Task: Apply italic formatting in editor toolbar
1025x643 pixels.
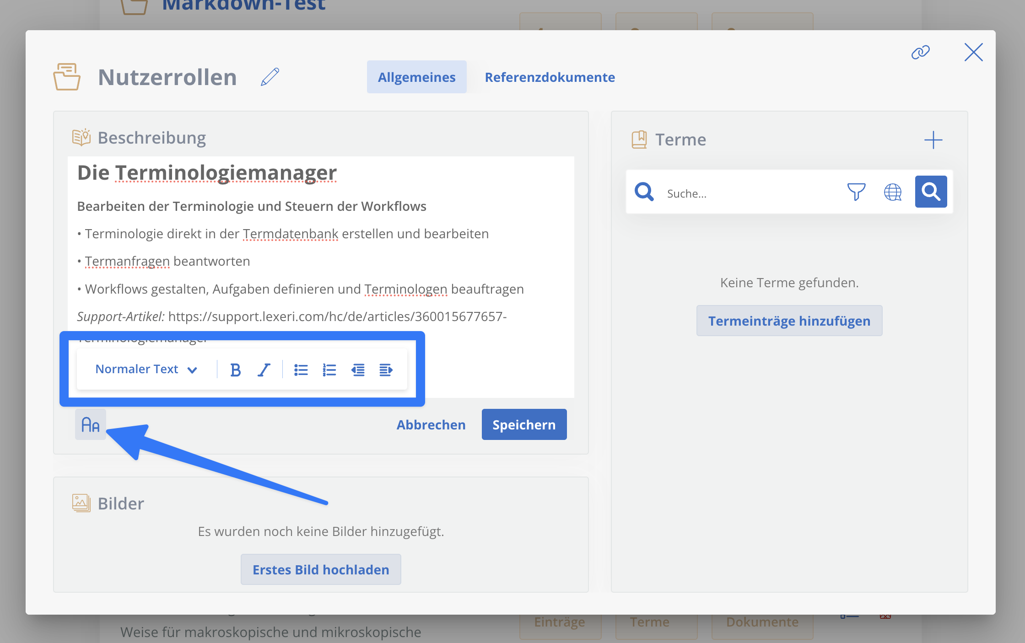Action: 264,370
